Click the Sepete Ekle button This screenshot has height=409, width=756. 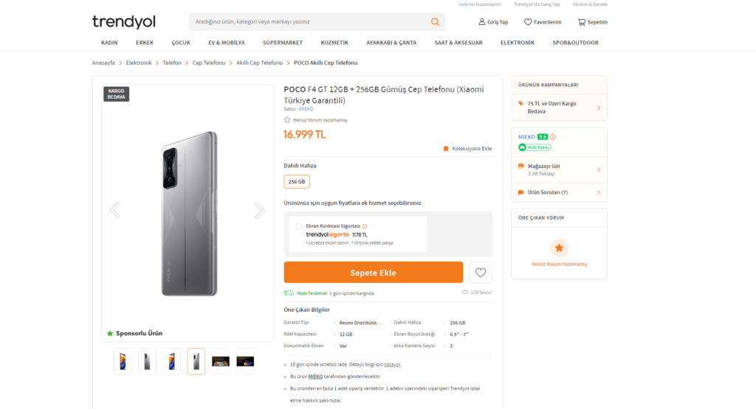coord(373,273)
